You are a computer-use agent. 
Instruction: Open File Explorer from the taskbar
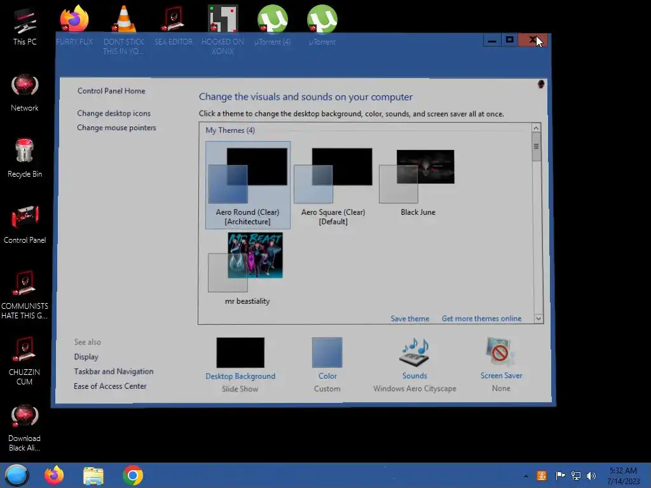pyautogui.click(x=93, y=475)
